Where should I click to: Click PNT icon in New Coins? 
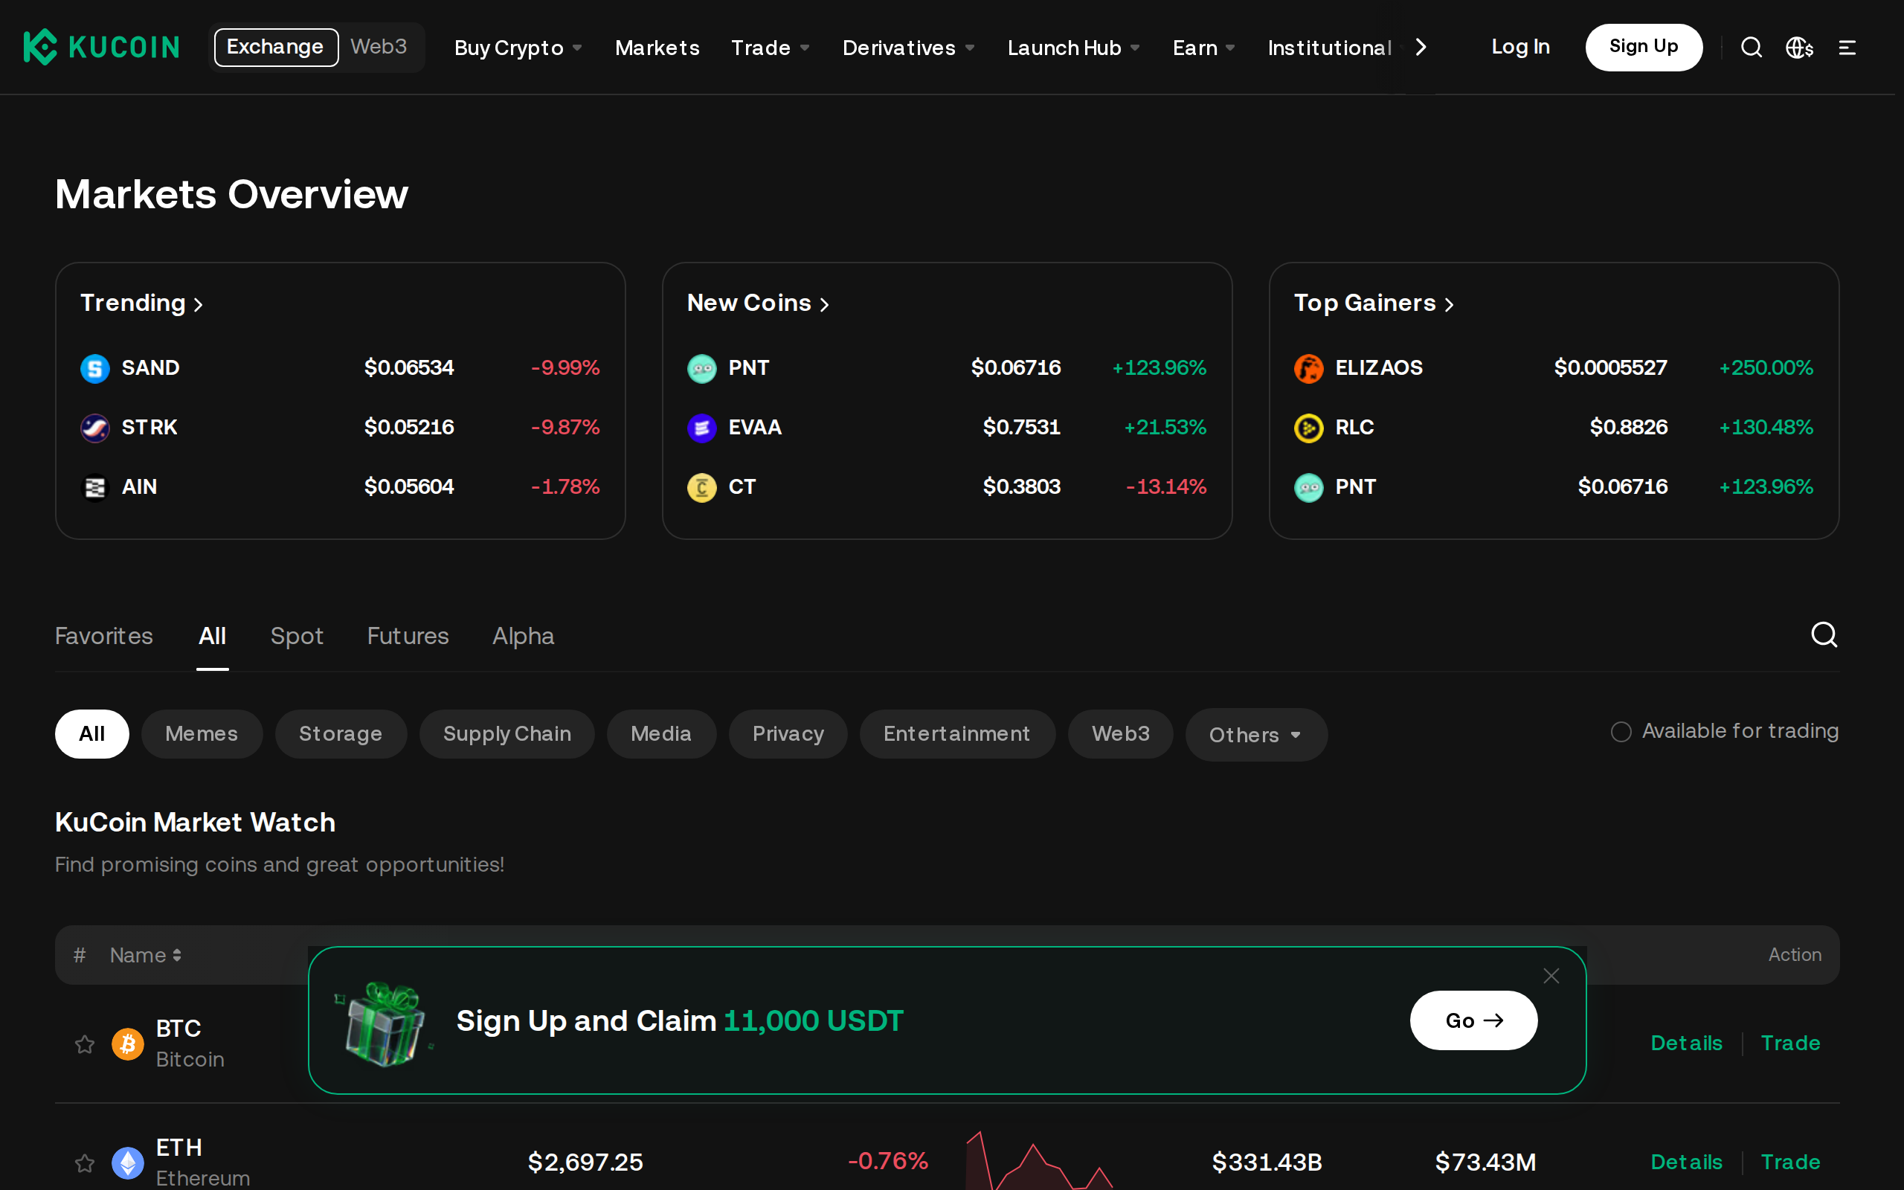pos(702,368)
